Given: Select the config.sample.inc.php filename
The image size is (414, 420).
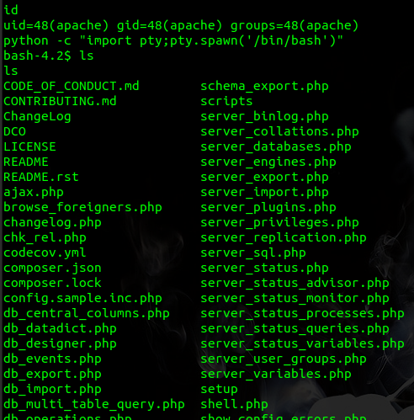Looking at the screenshot, I should [82, 299].
